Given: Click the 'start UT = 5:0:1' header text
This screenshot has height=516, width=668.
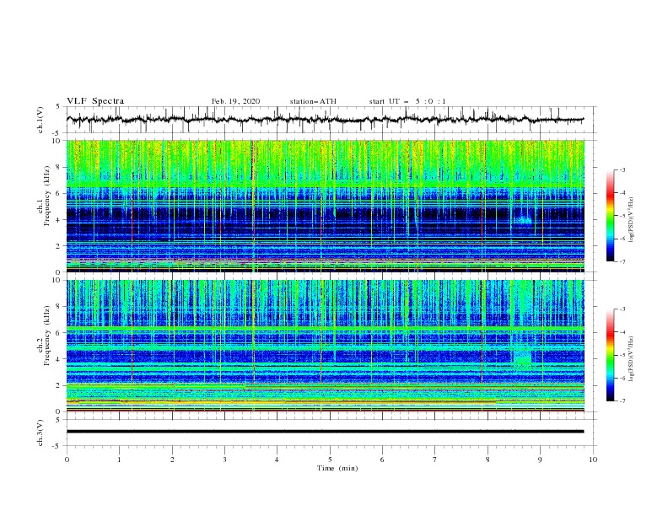Looking at the screenshot, I should coord(407,101).
